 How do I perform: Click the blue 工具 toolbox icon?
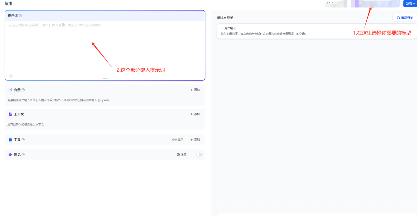pyautogui.click(x=10, y=140)
